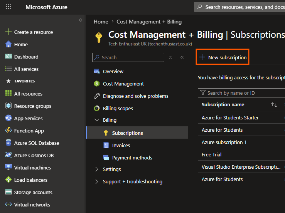Viewport: 285px width, 213px height.
Task: Click the green Cost Management dollar icon
Action: (97, 84)
